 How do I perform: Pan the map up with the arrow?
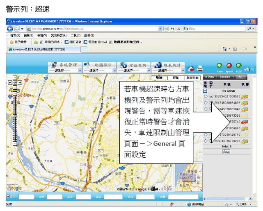click(15, 78)
